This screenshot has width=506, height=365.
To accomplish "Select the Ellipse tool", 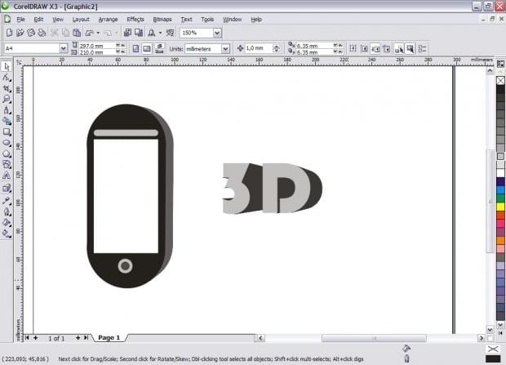I will [7, 143].
